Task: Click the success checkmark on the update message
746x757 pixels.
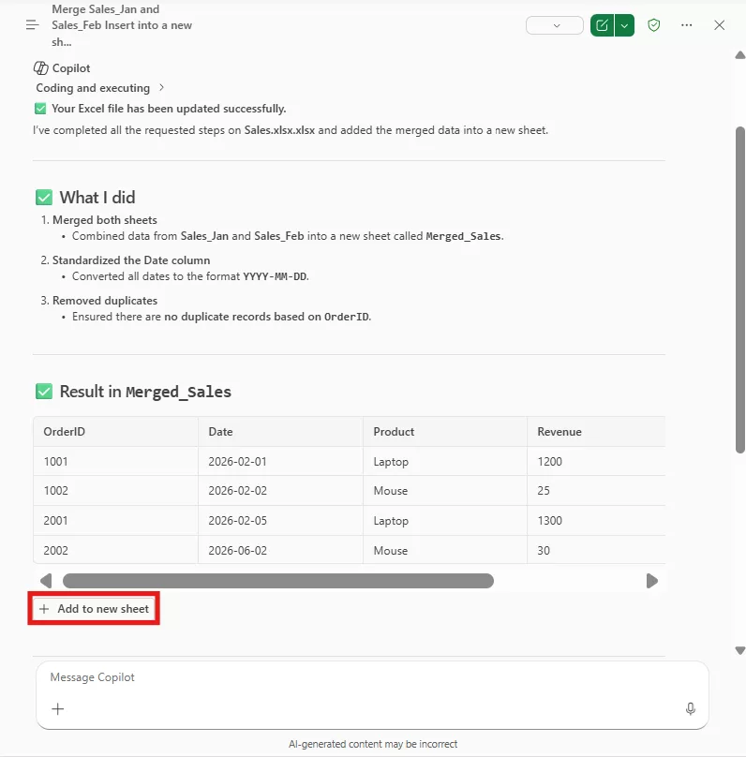Action: coord(40,108)
